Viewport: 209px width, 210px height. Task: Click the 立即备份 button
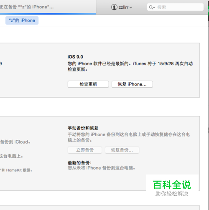point(85,150)
